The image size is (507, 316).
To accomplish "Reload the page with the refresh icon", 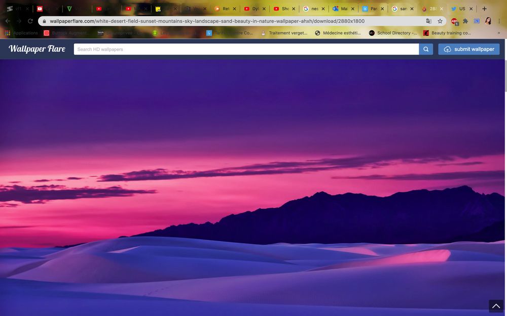I will coord(30,21).
